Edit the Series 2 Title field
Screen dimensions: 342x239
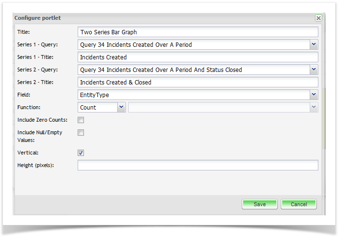[198, 83]
